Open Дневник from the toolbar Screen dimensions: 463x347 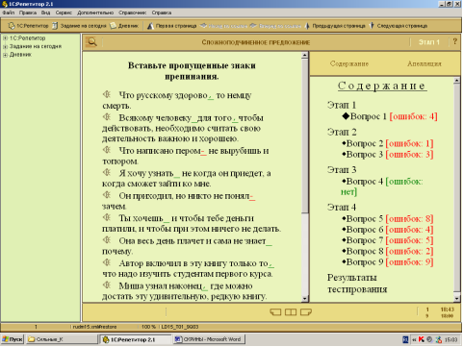click(124, 26)
